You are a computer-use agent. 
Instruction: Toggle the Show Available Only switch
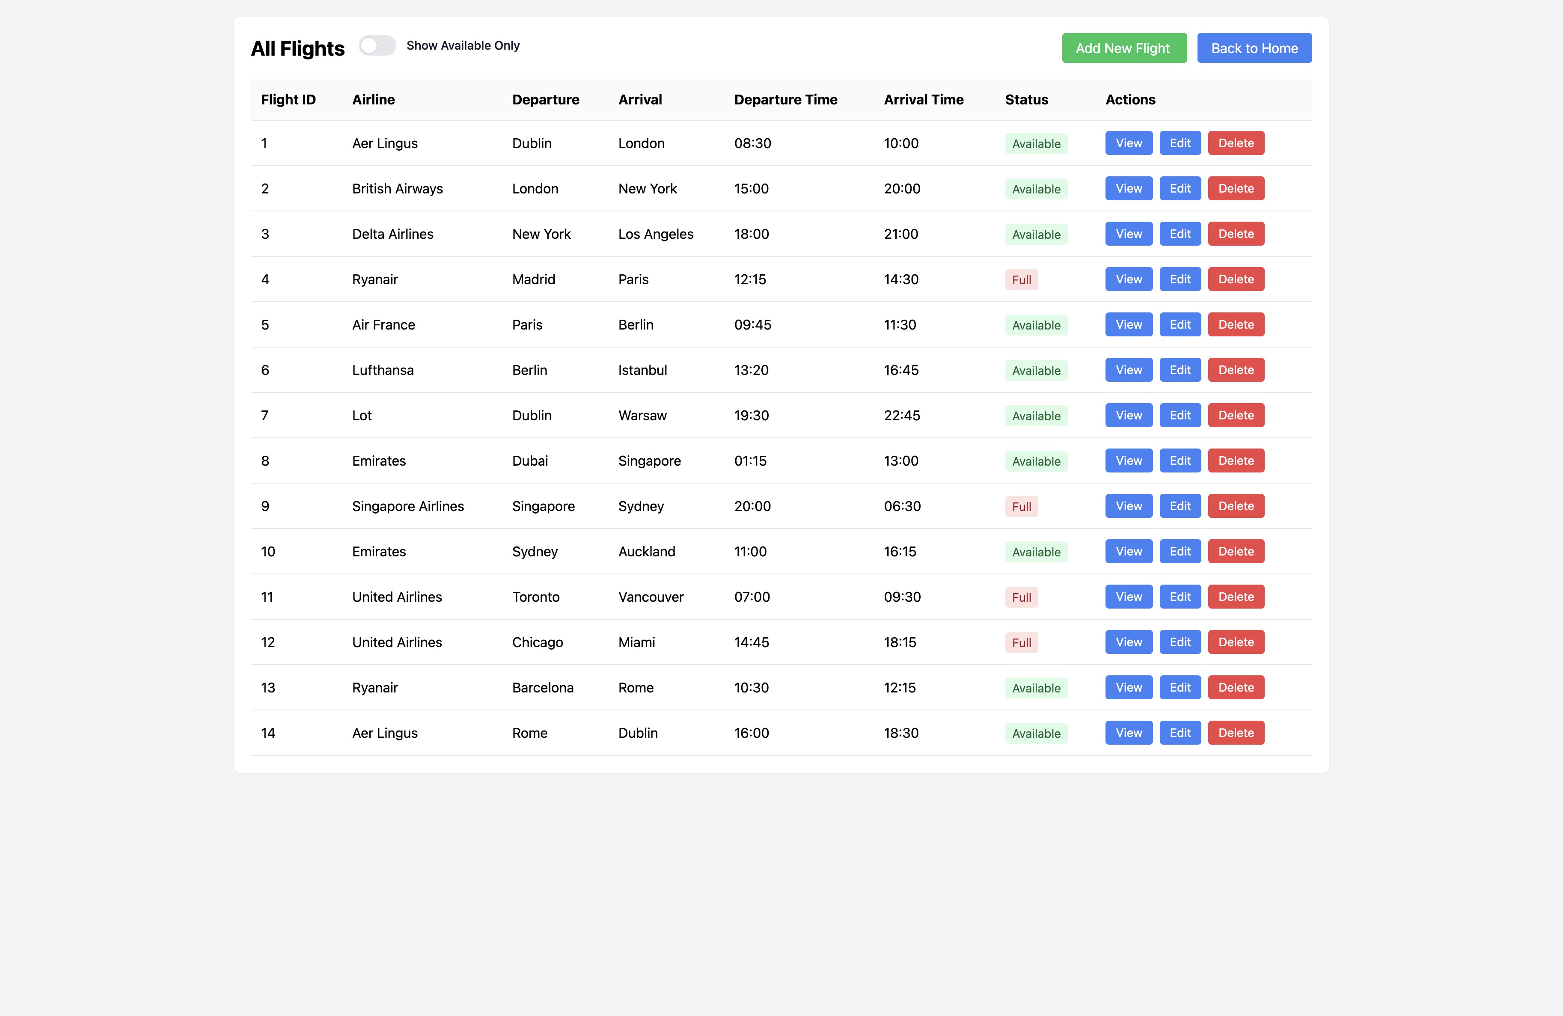click(x=377, y=45)
